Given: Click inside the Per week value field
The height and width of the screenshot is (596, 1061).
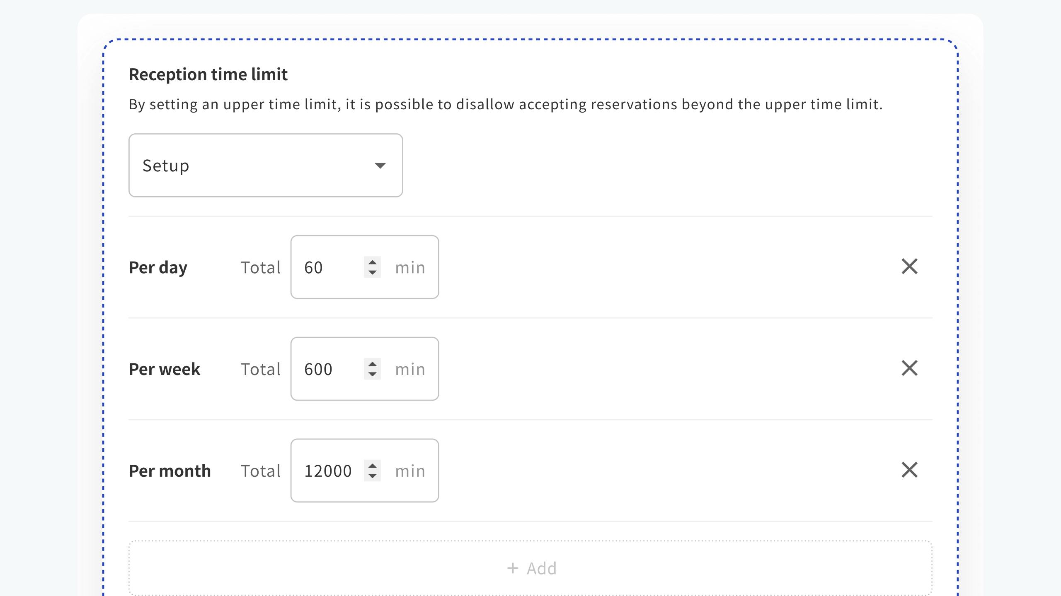Looking at the screenshot, I should click(x=327, y=368).
